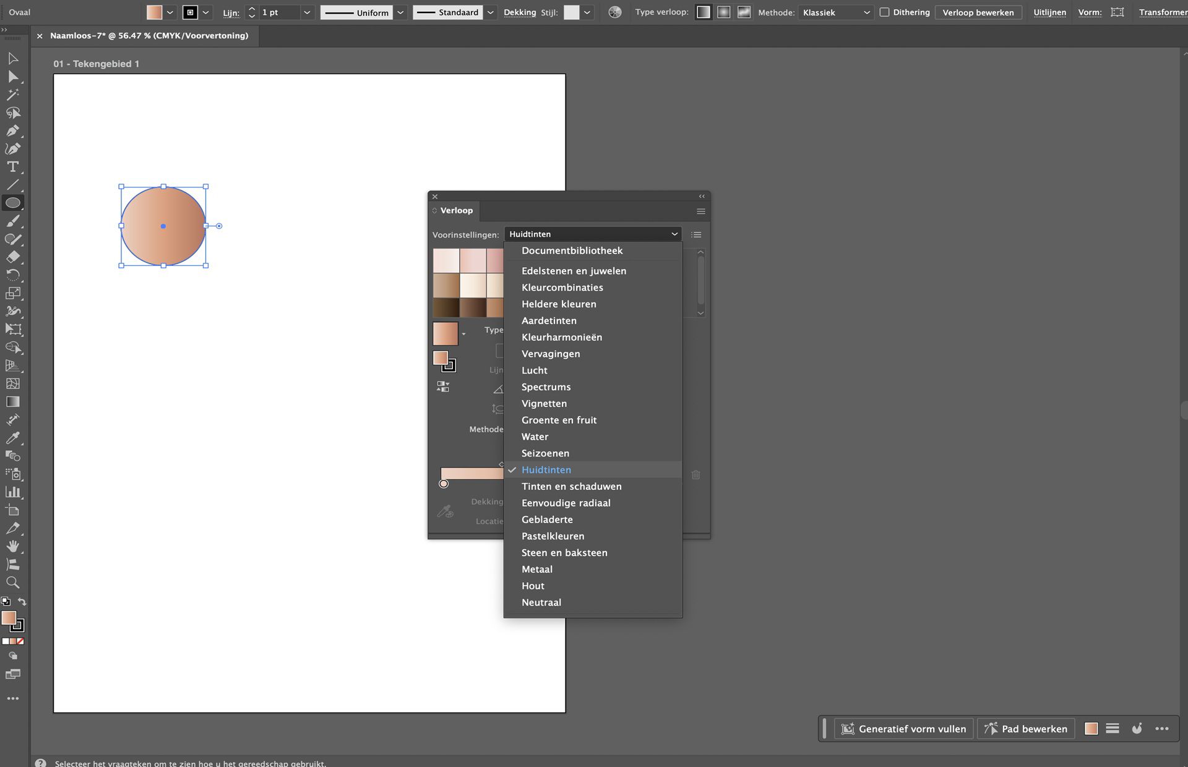Pick the dark brown gradient swatch
Screen dimensions: 1188x767
(445, 307)
